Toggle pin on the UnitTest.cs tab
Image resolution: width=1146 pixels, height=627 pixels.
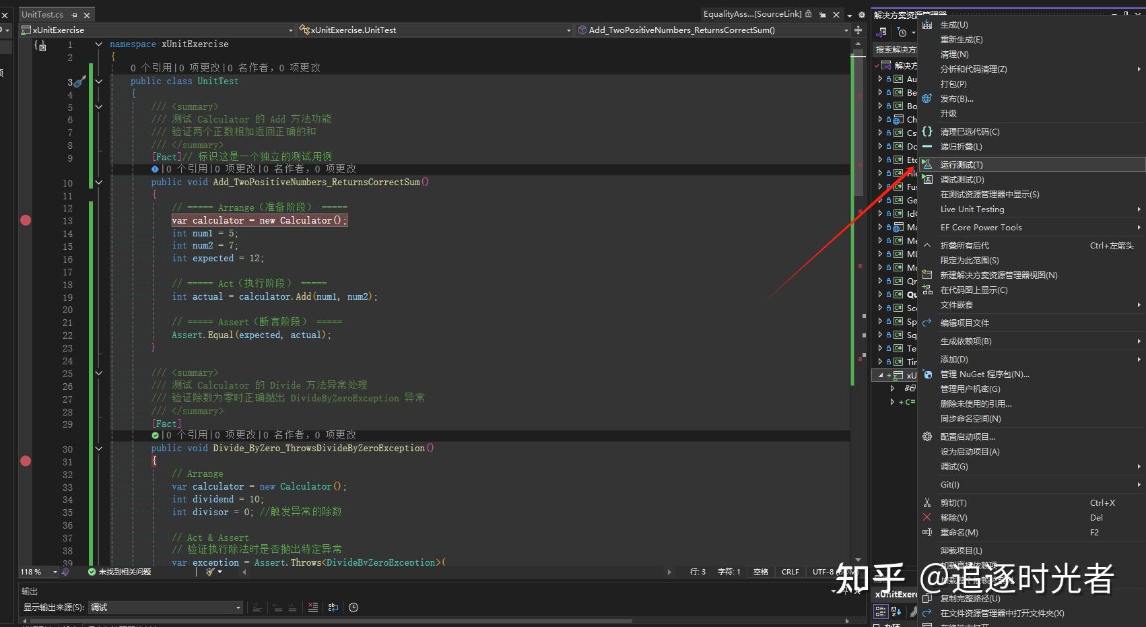74,15
